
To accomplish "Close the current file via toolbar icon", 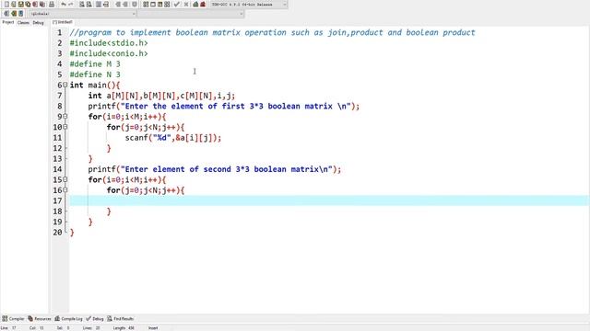I will pos(35,4).
